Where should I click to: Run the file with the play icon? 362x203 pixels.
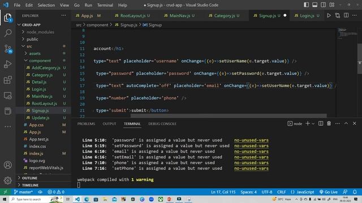pos(329,15)
